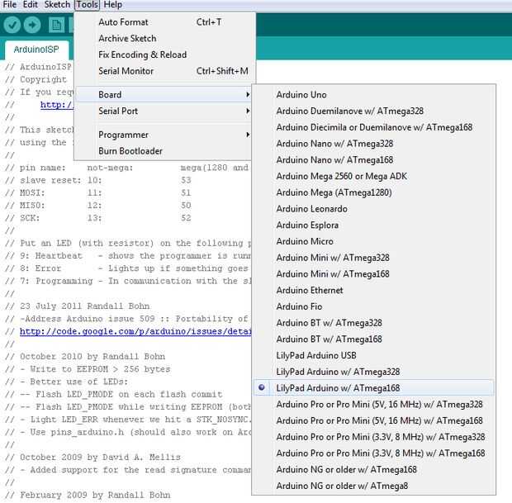Click the '23 July 2011 Randall Bohn' comment line
This screenshot has width=512, height=503.
pyautogui.click(x=78, y=306)
